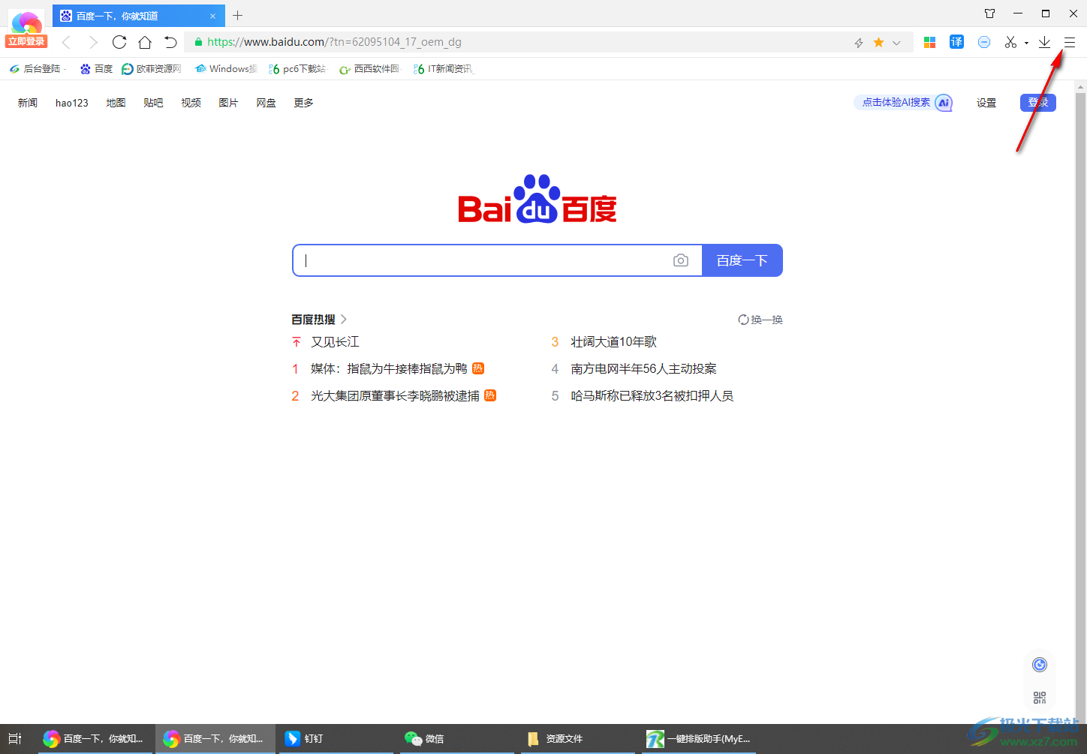Open the IT新闻资讯 bookmark
1087x754 pixels.
click(444, 69)
